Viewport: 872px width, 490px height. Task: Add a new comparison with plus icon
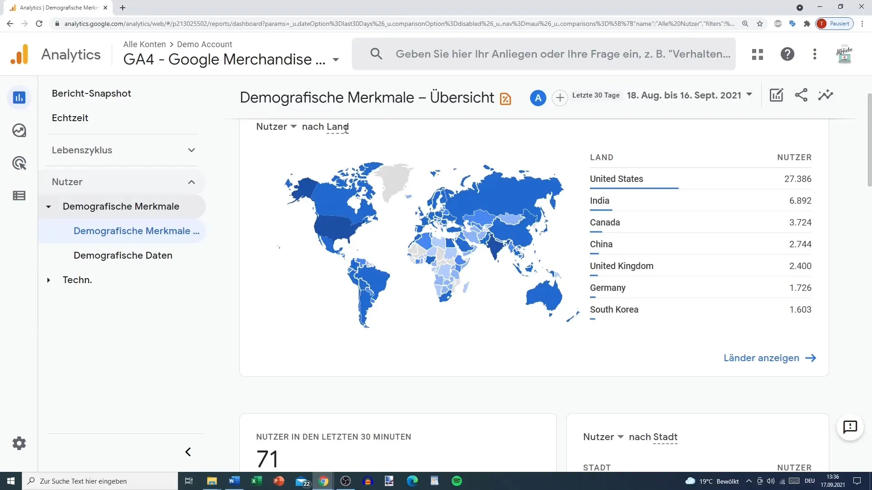560,98
